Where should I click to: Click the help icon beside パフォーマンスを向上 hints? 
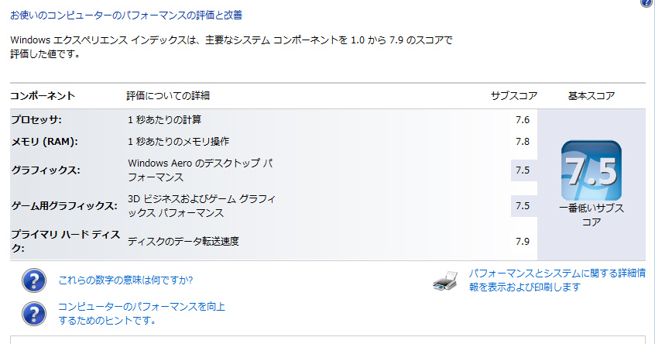34,314
